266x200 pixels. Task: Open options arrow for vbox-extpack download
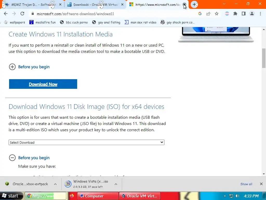tap(55, 184)
